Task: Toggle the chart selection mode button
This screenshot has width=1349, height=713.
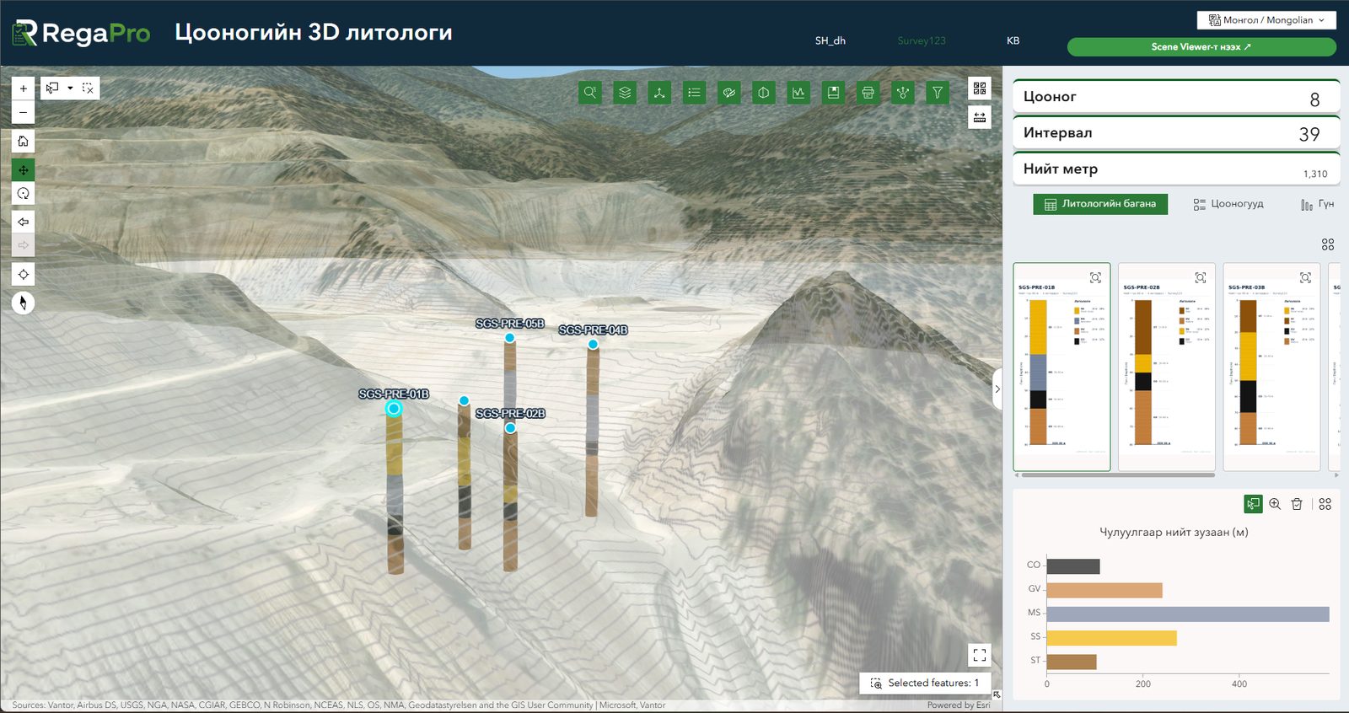Action: 1253,504
